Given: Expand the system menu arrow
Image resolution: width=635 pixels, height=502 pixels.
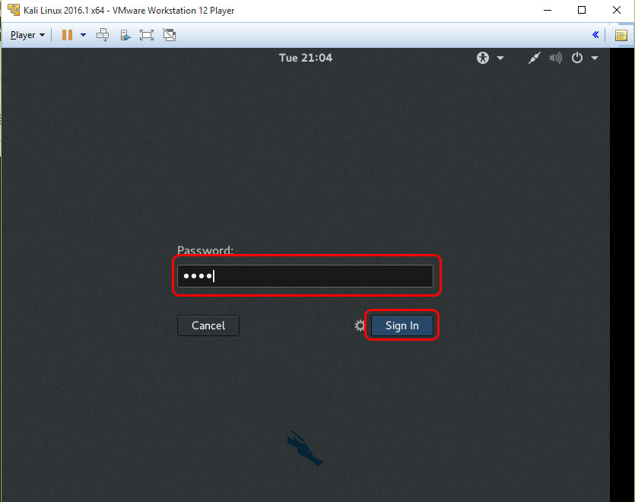Looking at the screenshot, I should [x=595, y=58].
